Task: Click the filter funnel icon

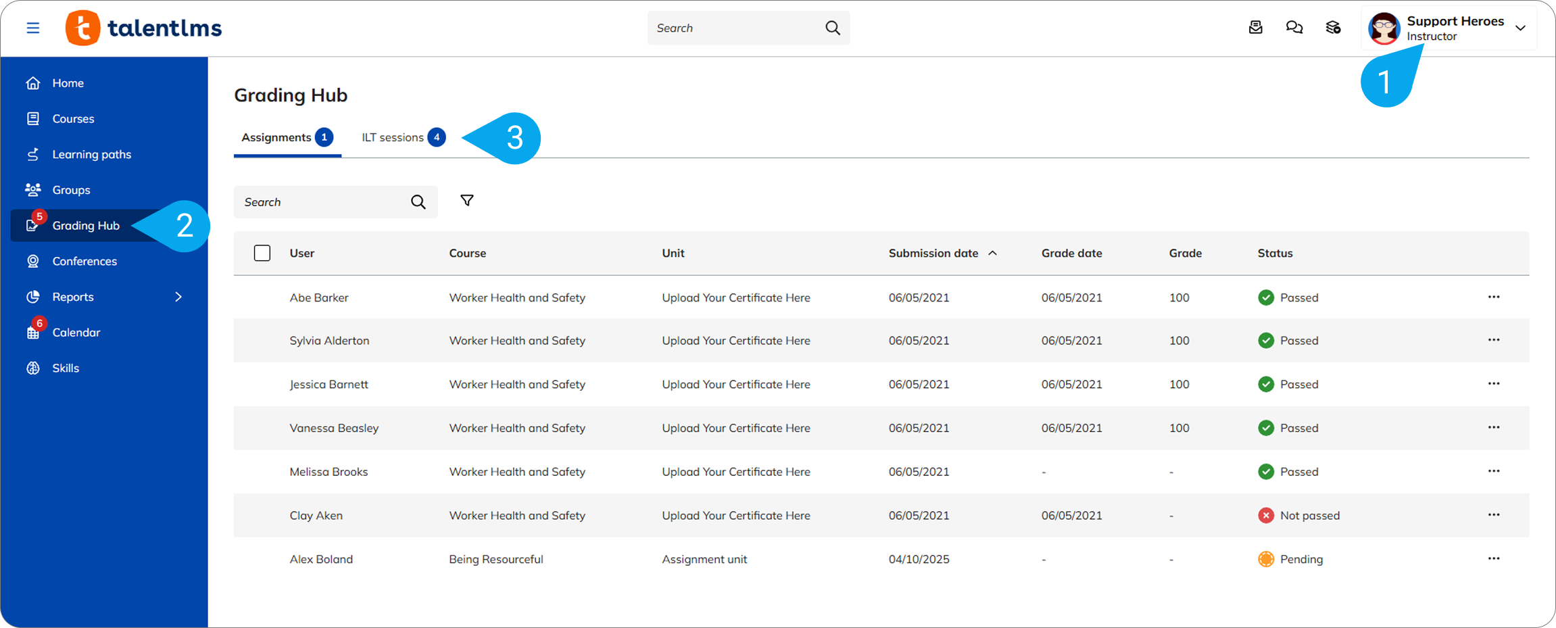Action: 466,201
